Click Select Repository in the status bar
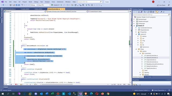172x96 pixels. [x=159, y=90]
